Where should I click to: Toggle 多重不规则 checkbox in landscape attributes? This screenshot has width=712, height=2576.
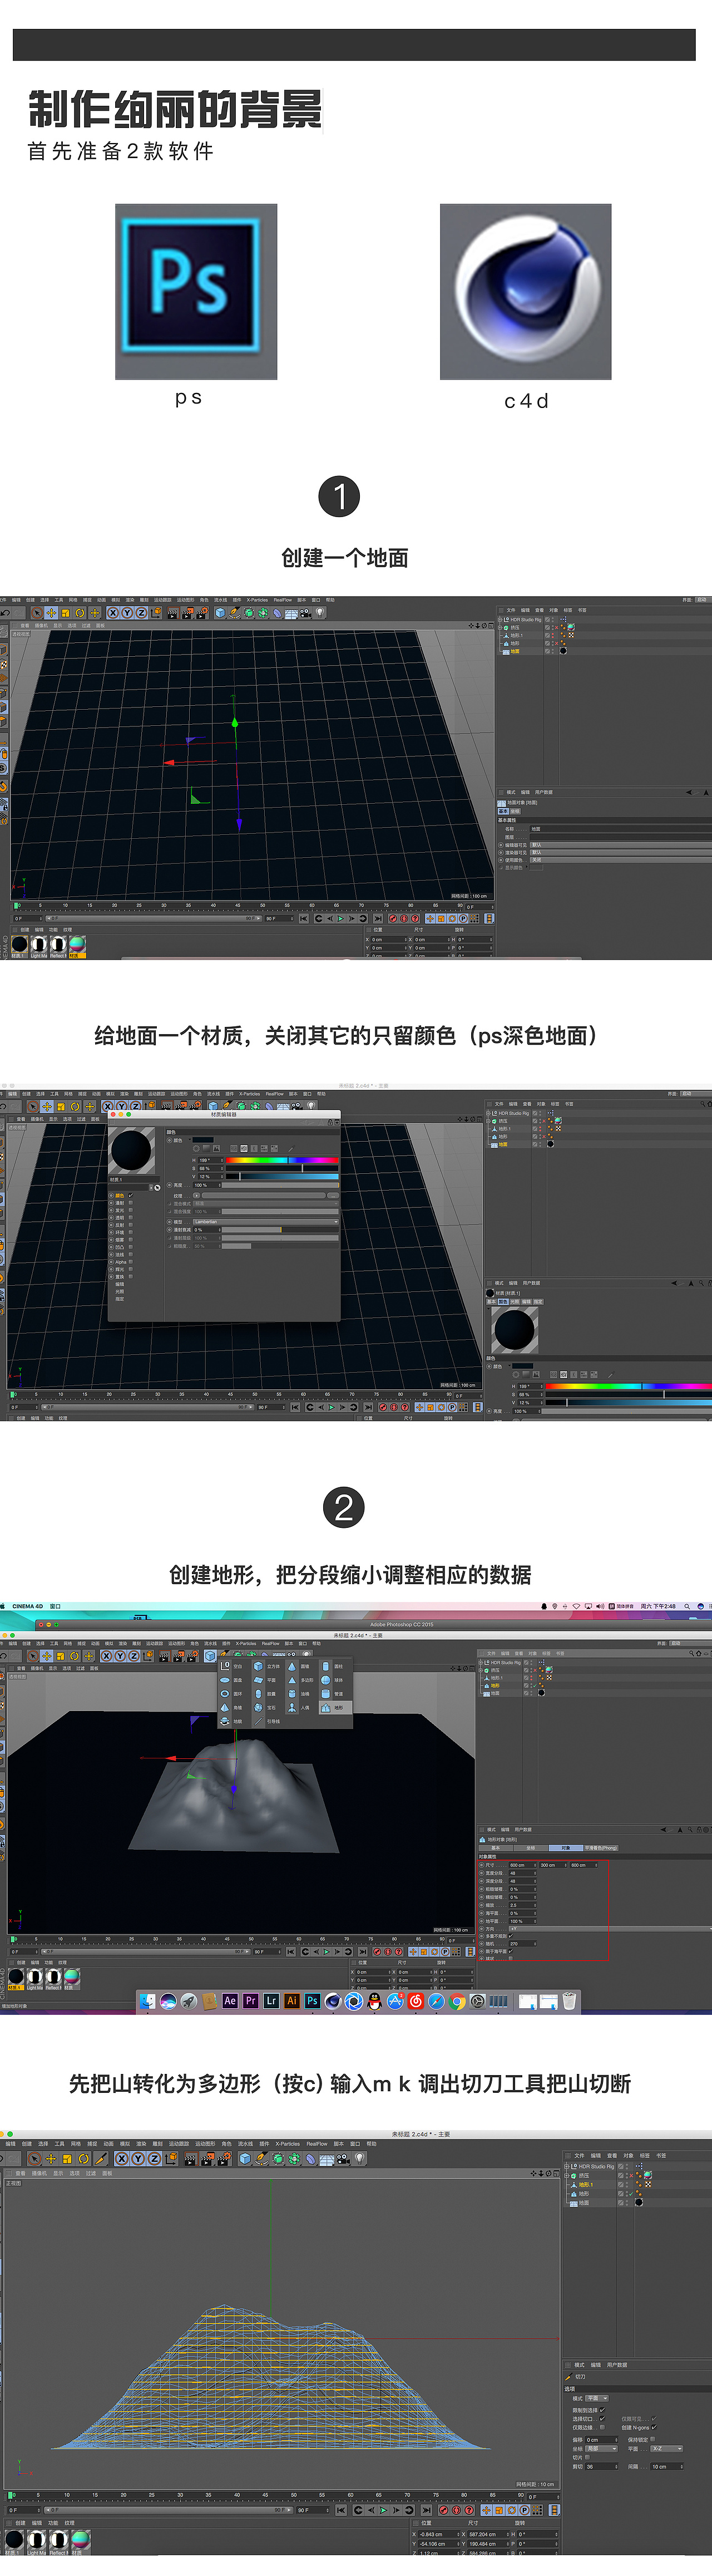click(511, 1936)
